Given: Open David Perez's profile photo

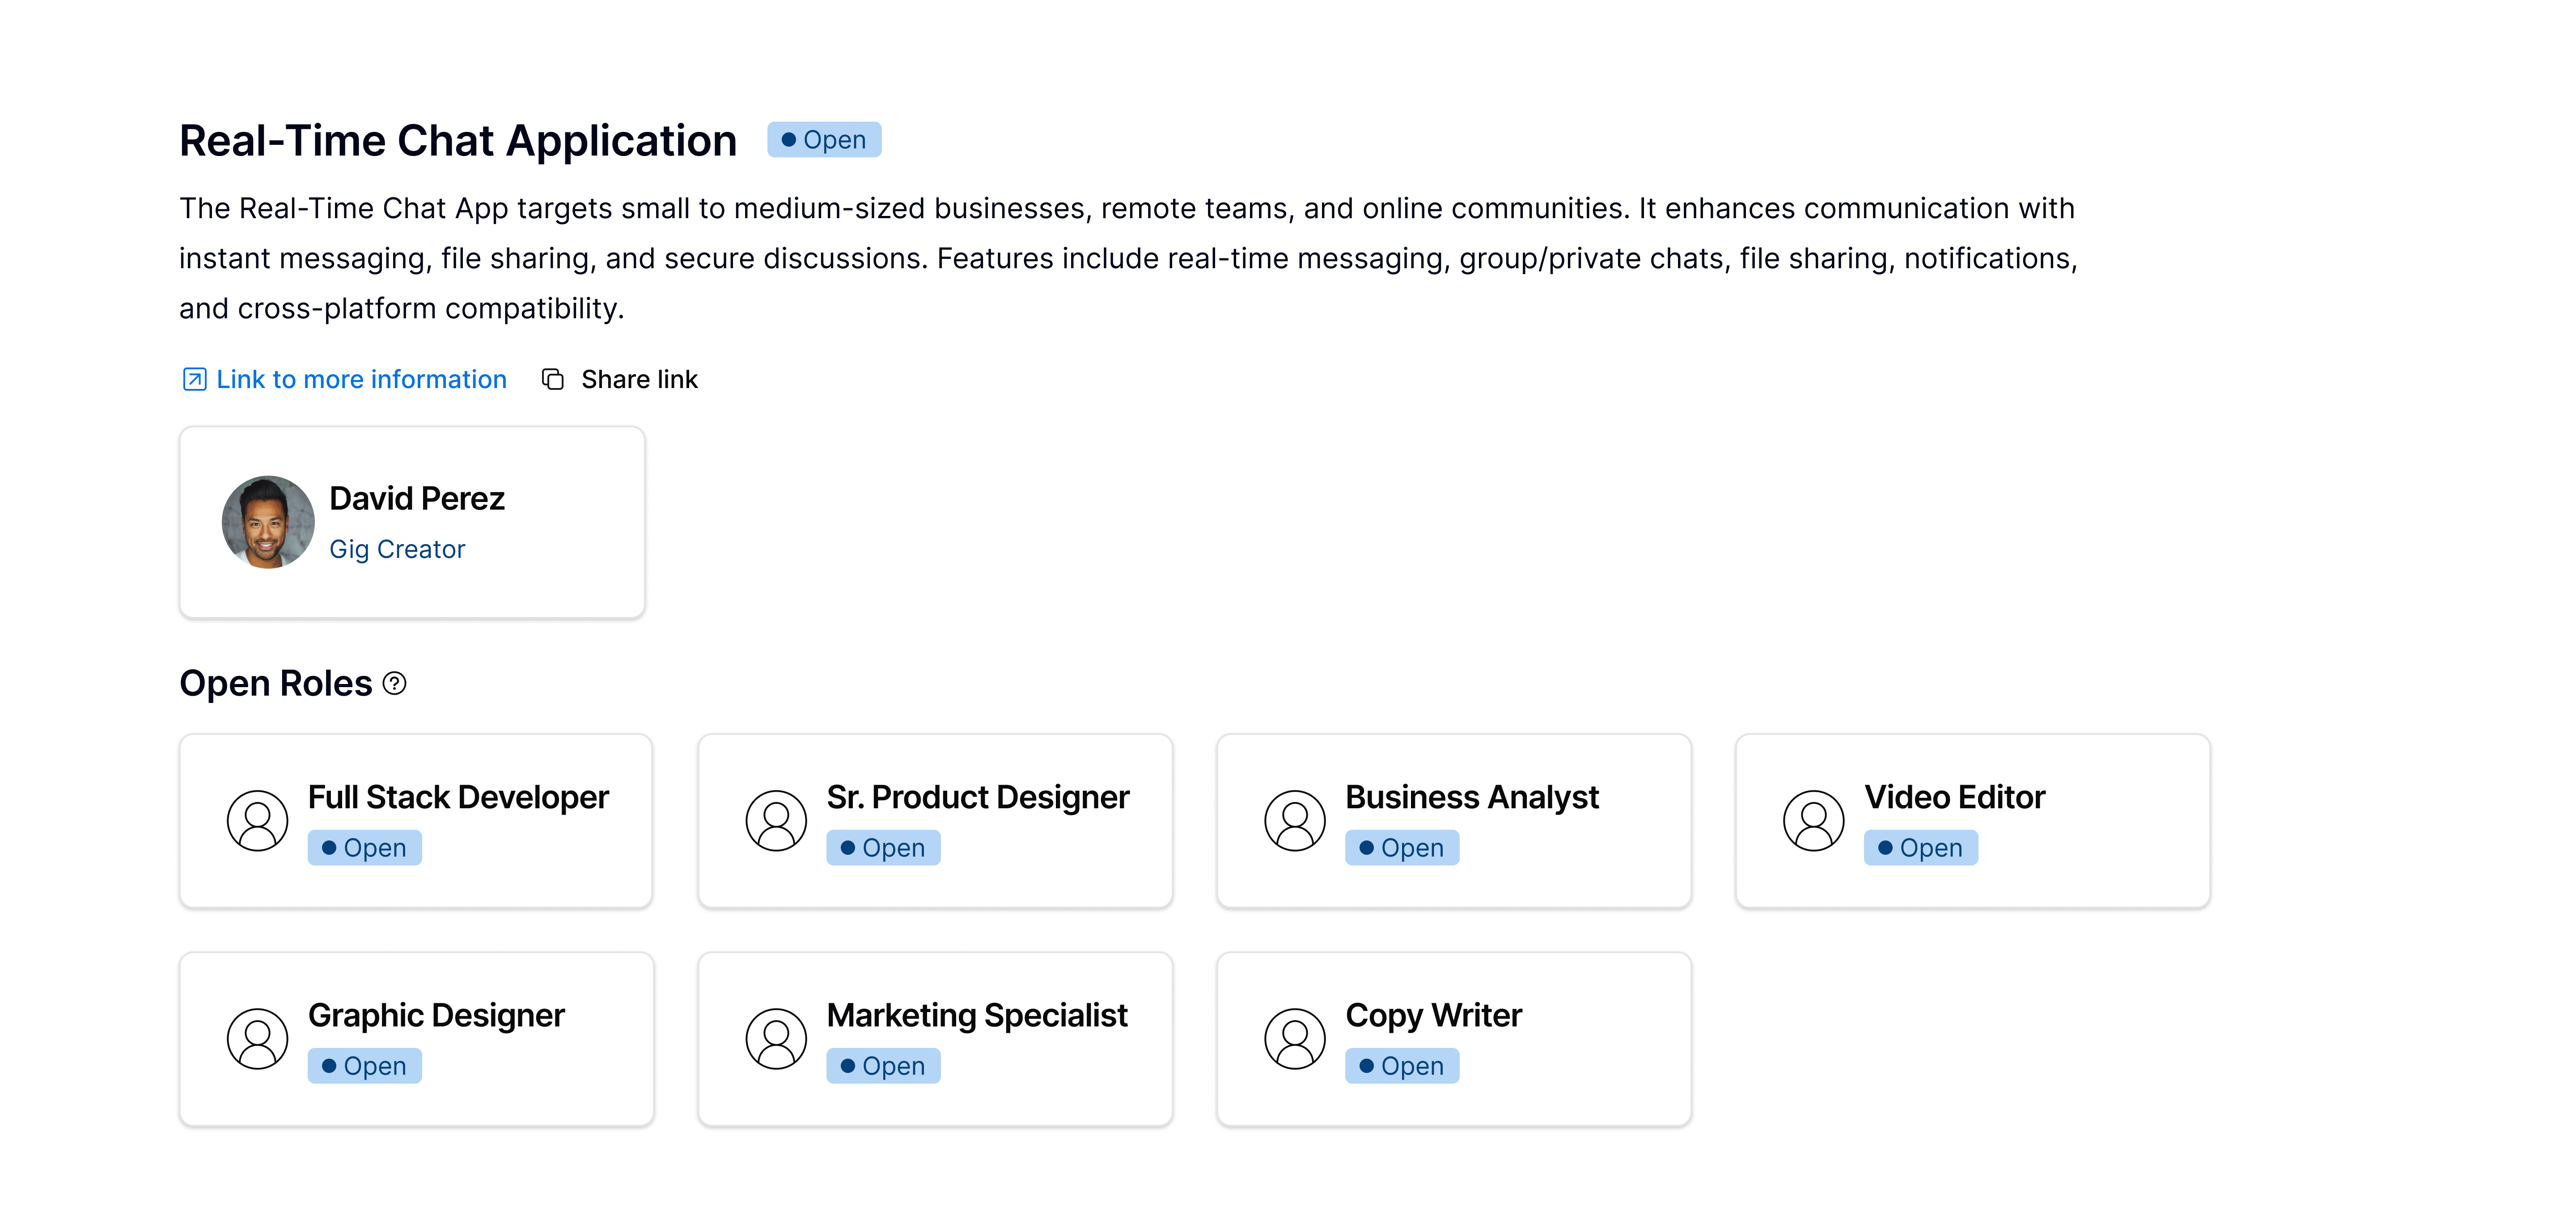Looking at the screenshot, I should click(268, 522).
